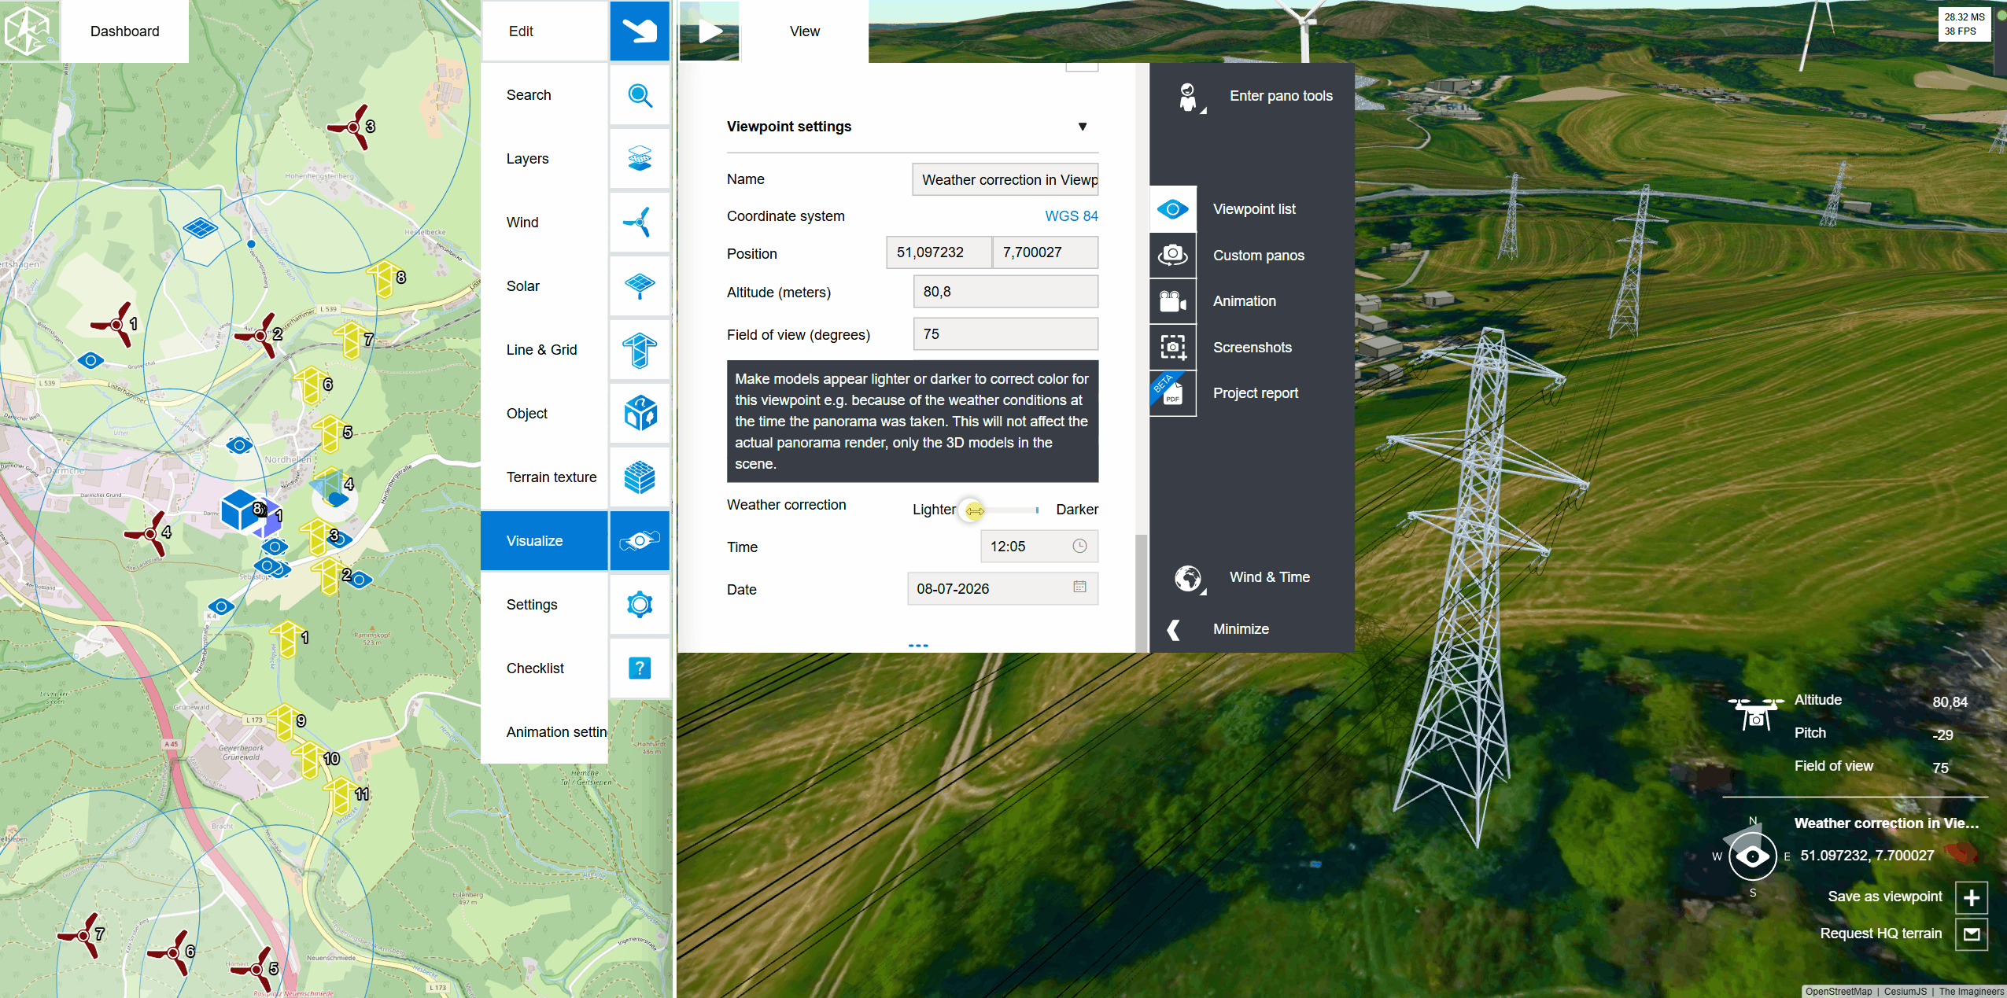Select the Solar panel icon
Screen dimensions: 2007x998
(x=640, y=286)
